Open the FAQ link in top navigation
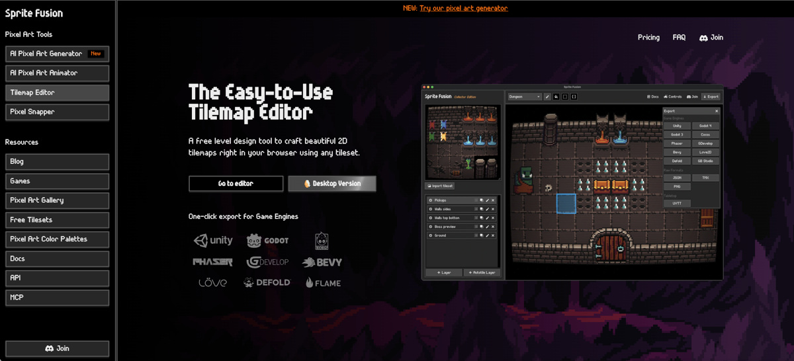 tap(679, 38)
